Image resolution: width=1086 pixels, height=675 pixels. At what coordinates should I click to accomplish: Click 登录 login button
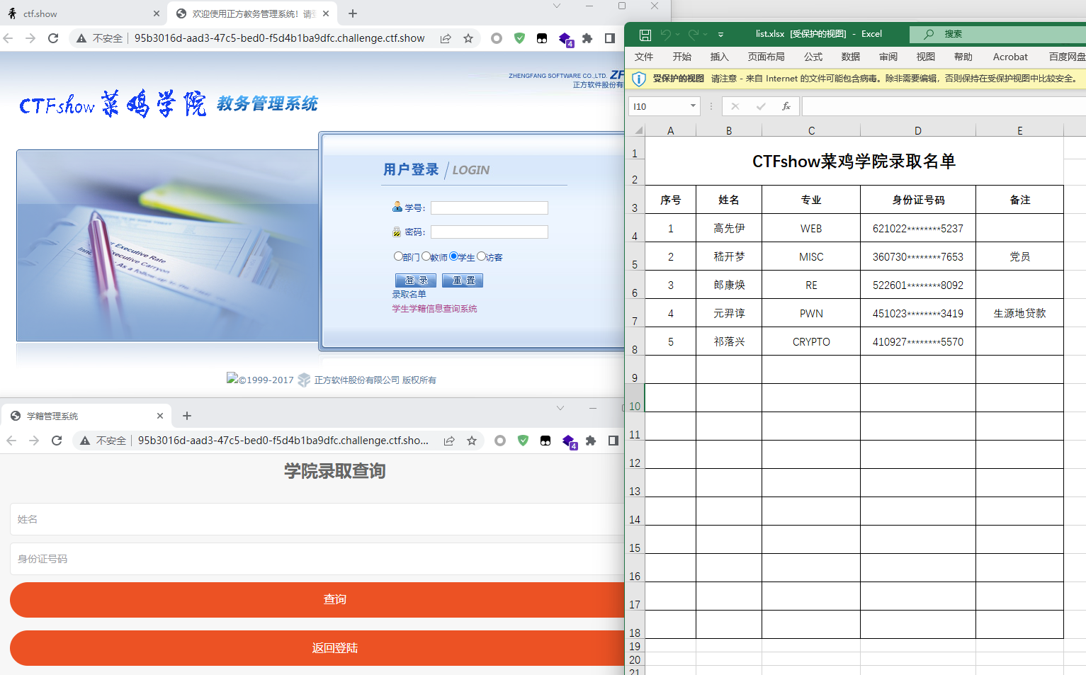pos(416,280)
